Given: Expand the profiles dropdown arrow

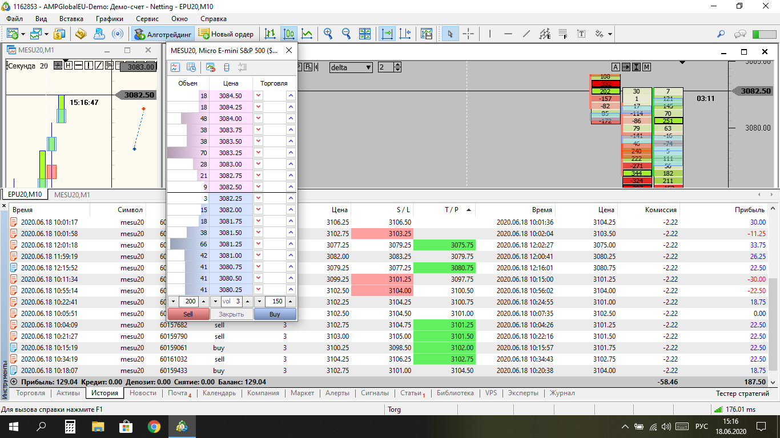Looking at the screenshot, I should click(x=47, y=34).
